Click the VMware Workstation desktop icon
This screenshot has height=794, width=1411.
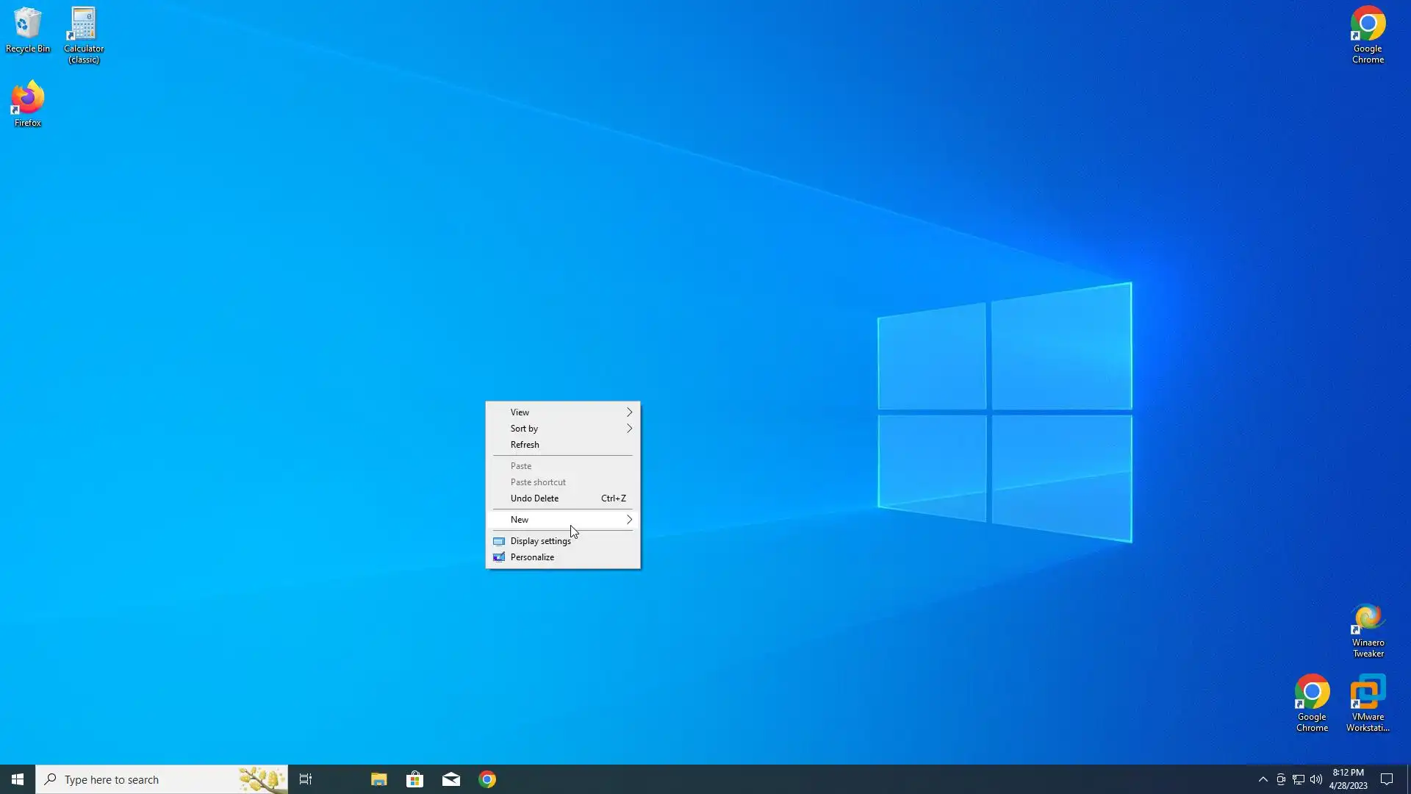click(x=1368, y=702)
